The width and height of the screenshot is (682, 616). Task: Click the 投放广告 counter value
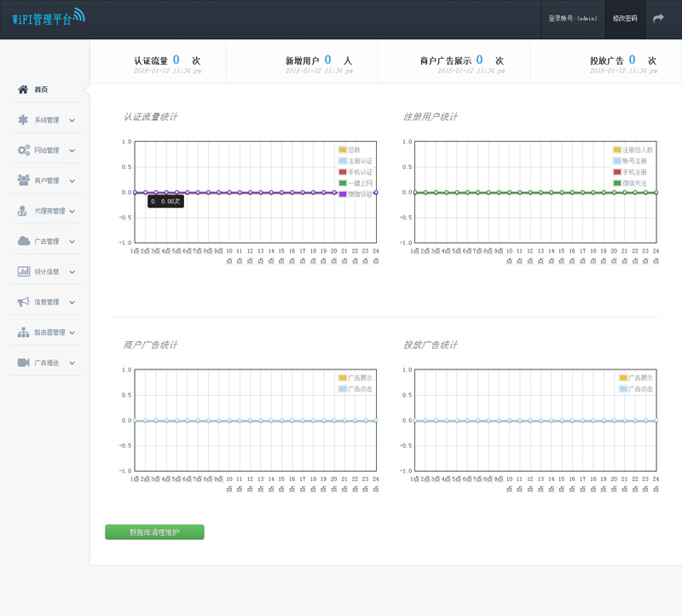[632, 60]
